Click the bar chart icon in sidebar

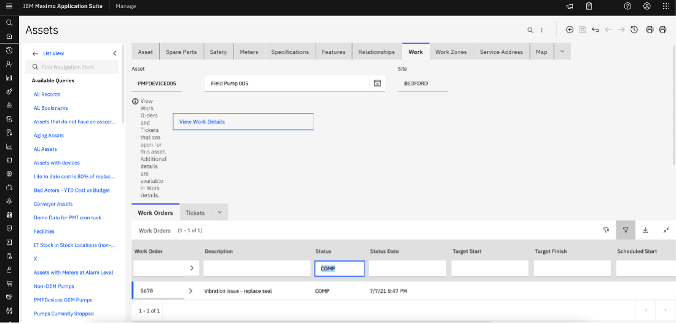tap(9, 78)
